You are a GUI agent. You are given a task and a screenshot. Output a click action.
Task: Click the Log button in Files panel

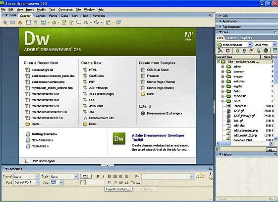pyautogui.click(x=271, y=150)
